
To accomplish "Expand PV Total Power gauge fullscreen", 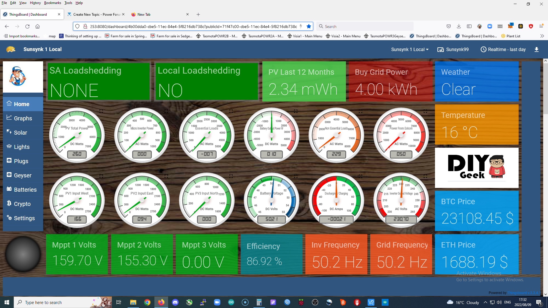I will (101, 111).
